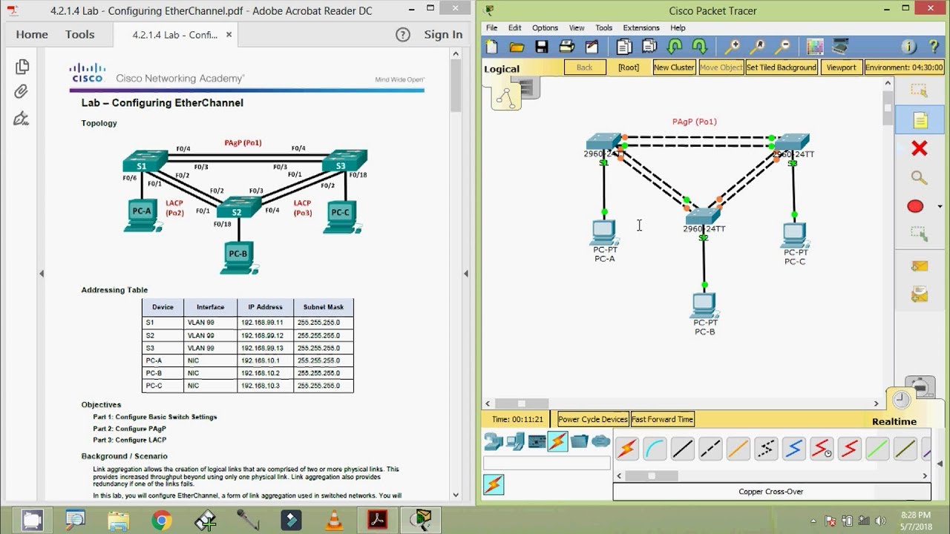The width and height of the screenshot is (950, 534).
Task: Zoom out of the workspace
Action: 782,47
